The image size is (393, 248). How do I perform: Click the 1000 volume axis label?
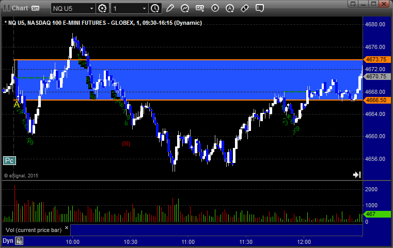coord(371,205)
